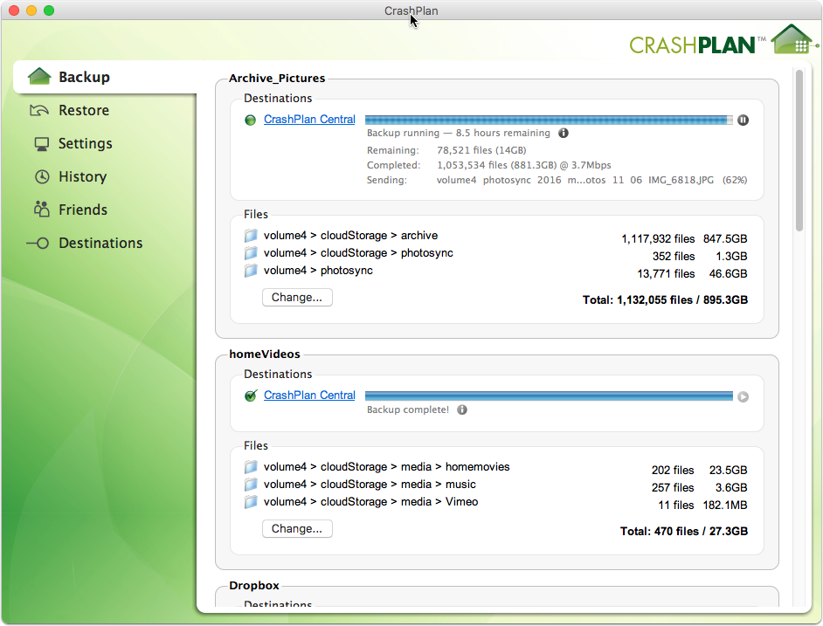Select the Destinations sidebar item
Image resolution: width=823 pixels, height=626 pixels.
coord(100,243)
